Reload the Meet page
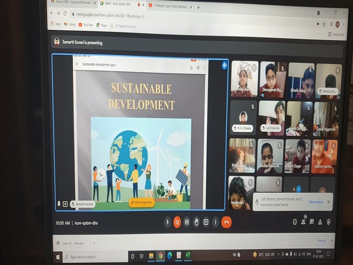The height and width of the screenshot is (265, 353). click(x=65, y=14)
